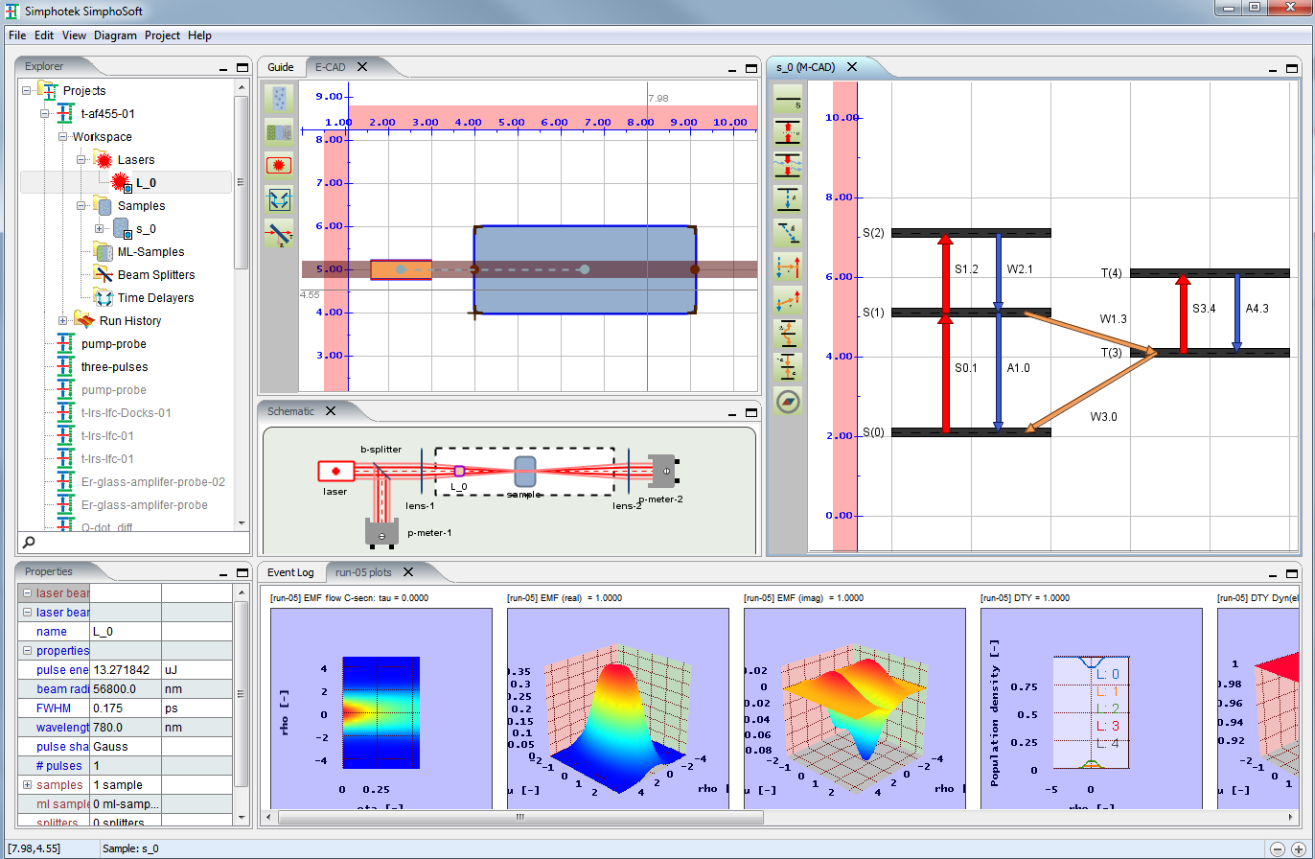Viewport: 1315px width, 859px height.
Task: Expand the Run History tree node
Action: (x=63, y=321)
